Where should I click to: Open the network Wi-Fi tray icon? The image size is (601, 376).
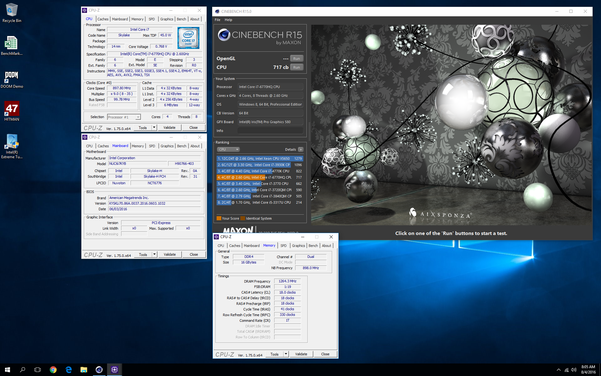pos(567,370)
